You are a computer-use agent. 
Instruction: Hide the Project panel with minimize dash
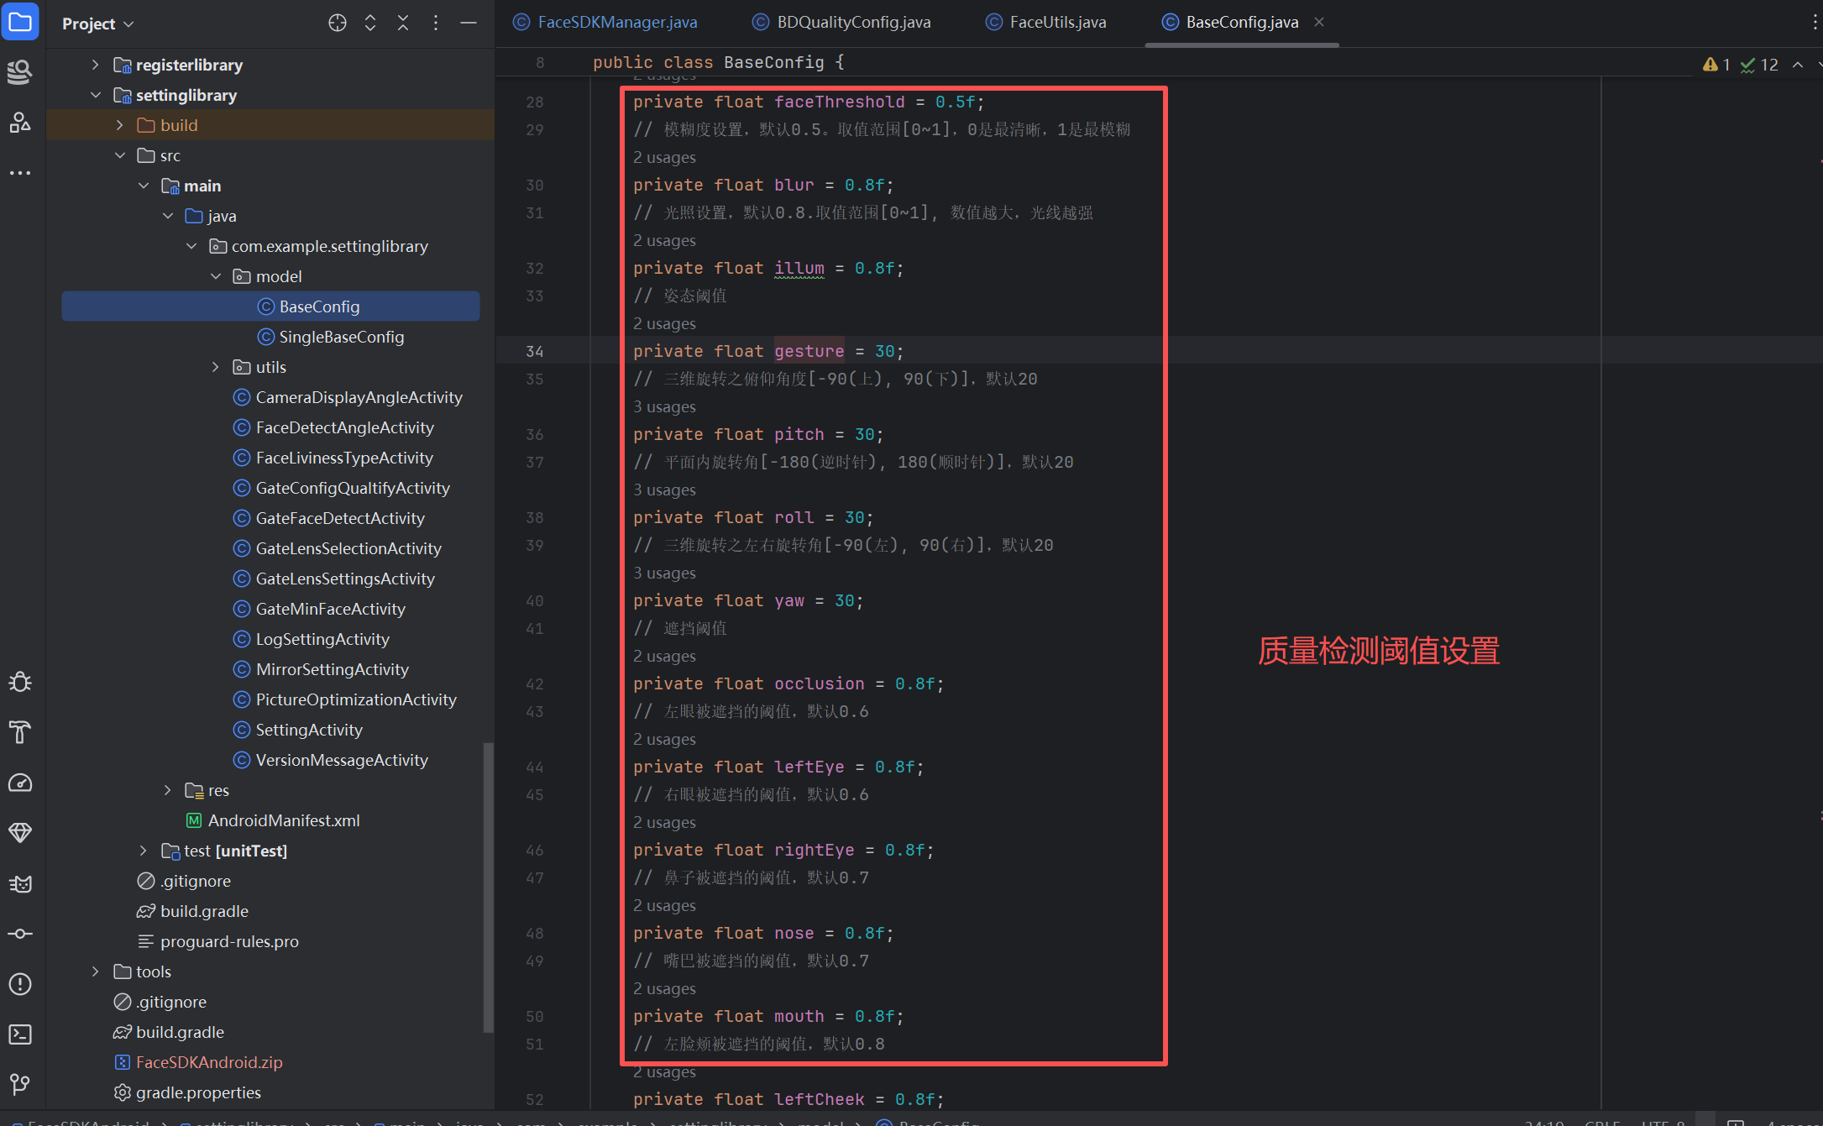click(469, 24)
